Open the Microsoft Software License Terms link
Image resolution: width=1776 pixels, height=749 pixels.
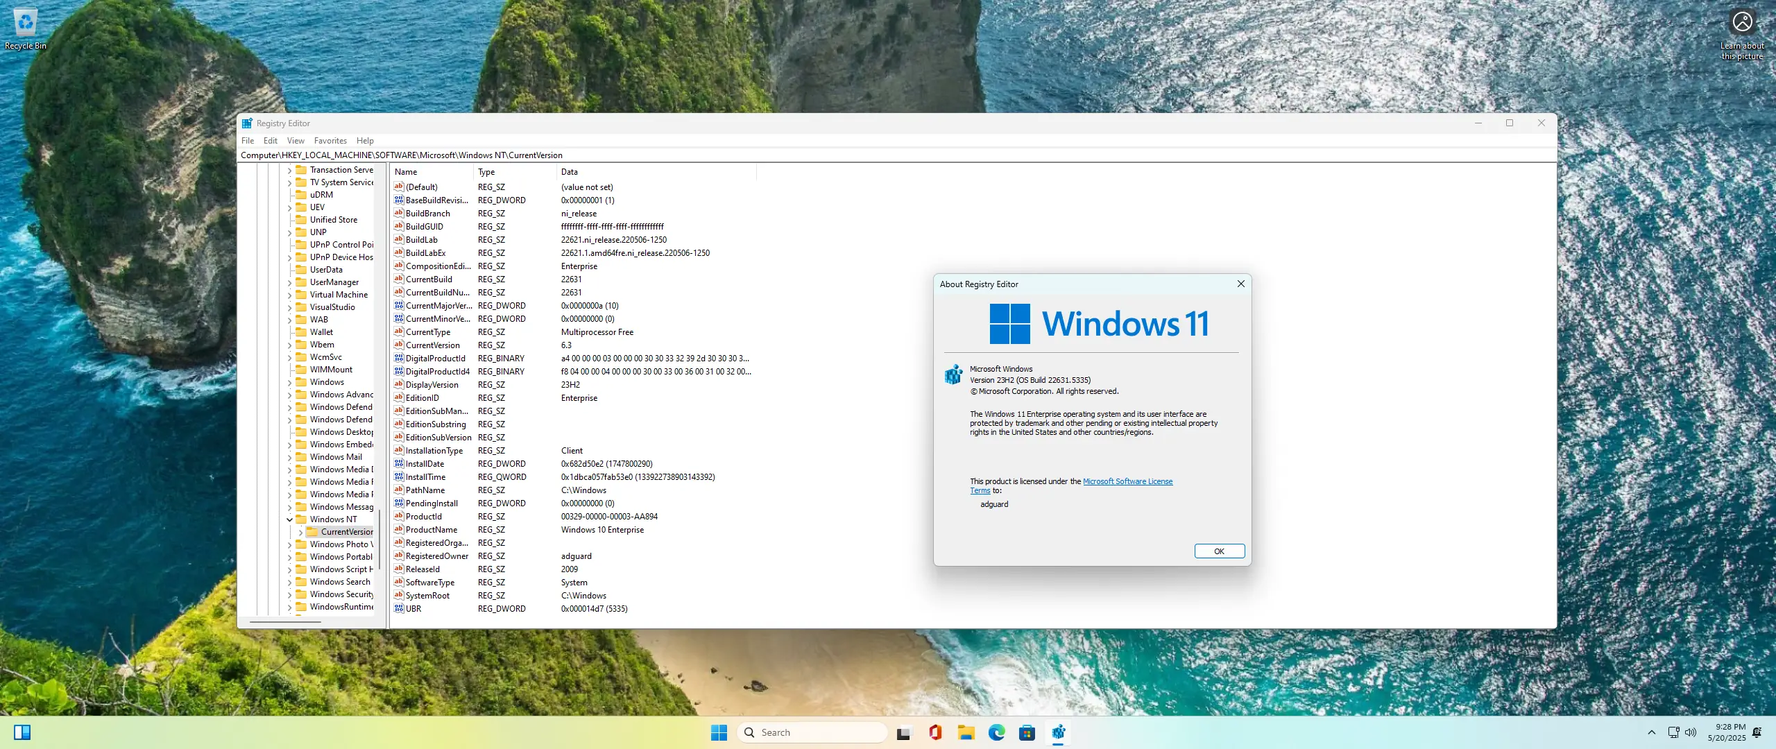click(x=1127, y=481)
